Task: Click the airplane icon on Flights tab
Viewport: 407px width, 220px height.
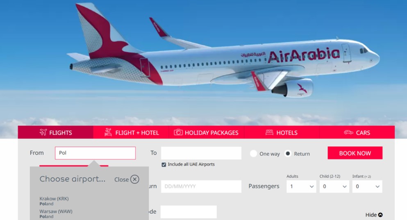Action: click(x=43, y=132)
